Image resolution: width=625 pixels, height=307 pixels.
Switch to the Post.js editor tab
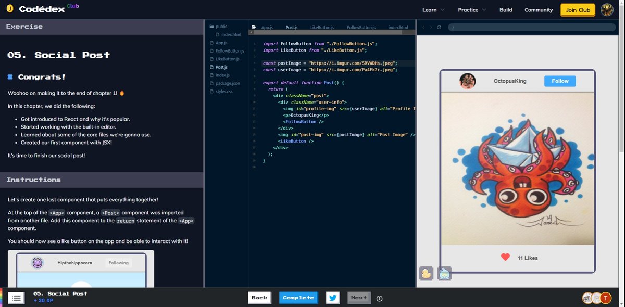[292, 27]
